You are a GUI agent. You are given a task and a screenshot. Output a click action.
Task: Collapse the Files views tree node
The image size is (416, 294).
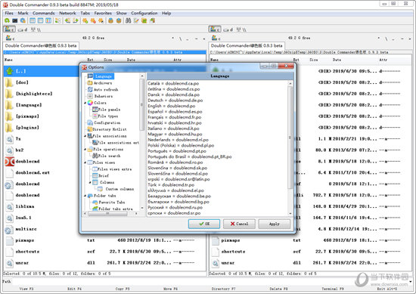[x=85, y=162]
